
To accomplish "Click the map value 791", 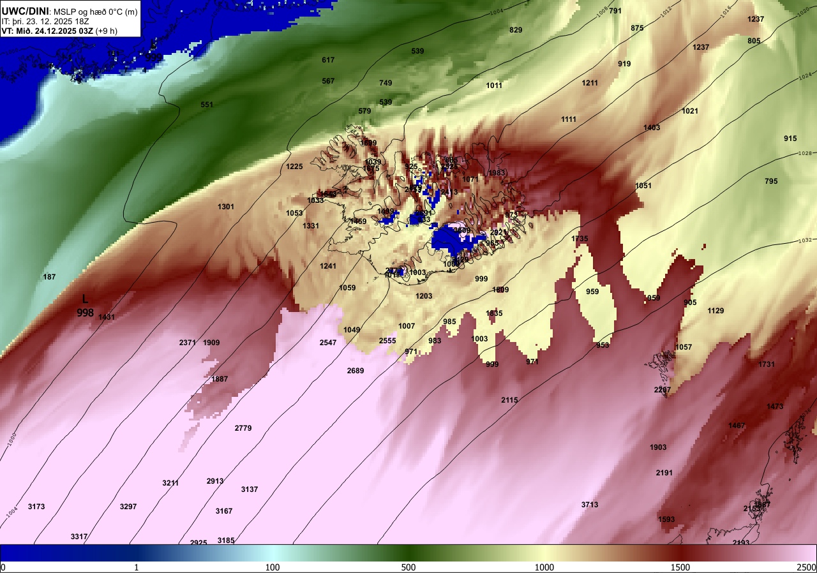I will [x=615, y=11].
